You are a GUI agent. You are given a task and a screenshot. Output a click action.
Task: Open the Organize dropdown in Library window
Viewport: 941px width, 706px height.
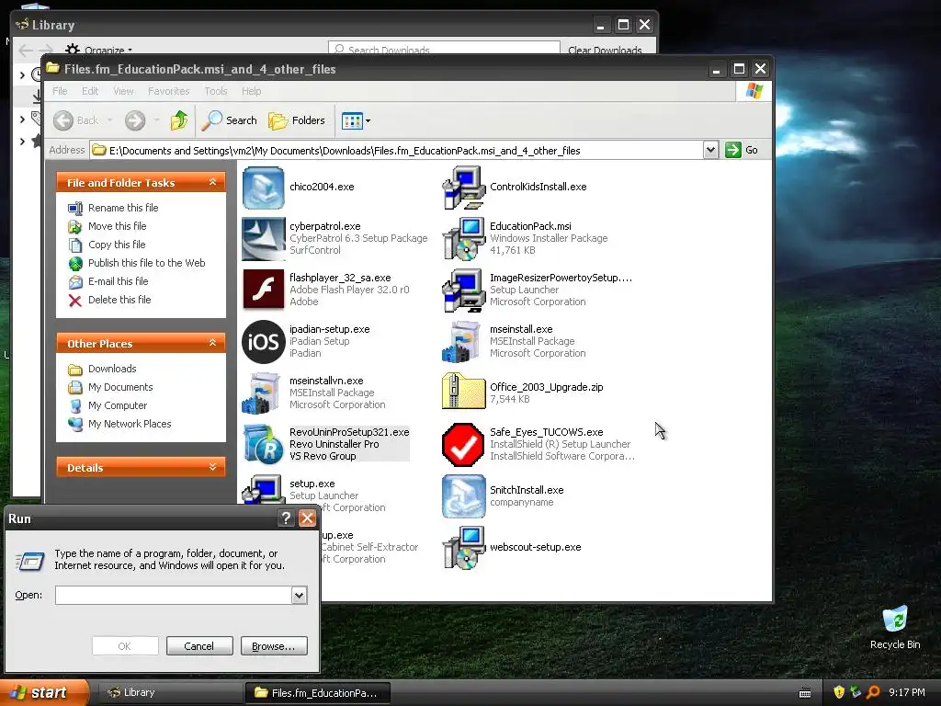pos(99,50)
